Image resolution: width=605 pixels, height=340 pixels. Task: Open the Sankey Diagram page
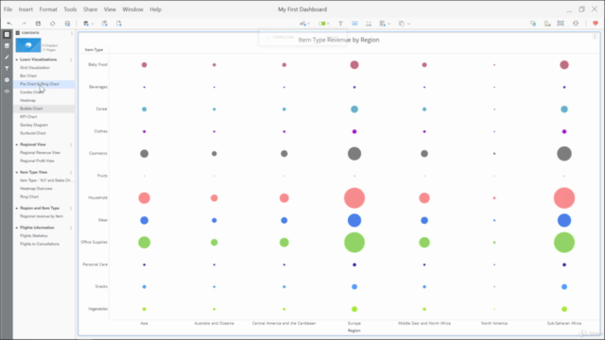34,125
